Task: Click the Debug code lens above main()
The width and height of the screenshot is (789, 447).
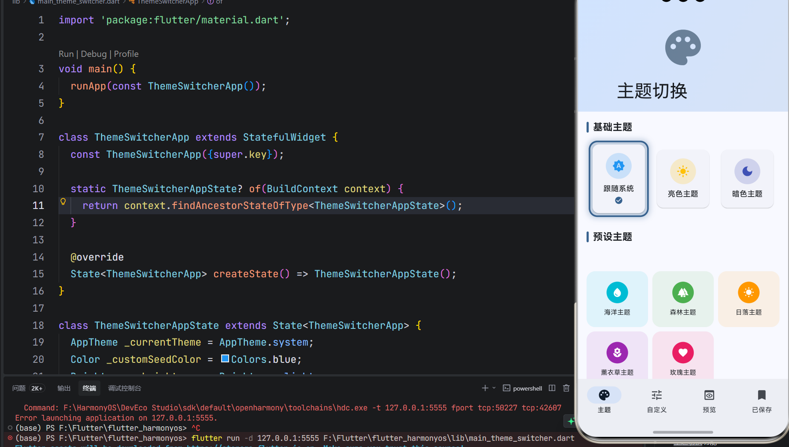Action: click(94, 54)
